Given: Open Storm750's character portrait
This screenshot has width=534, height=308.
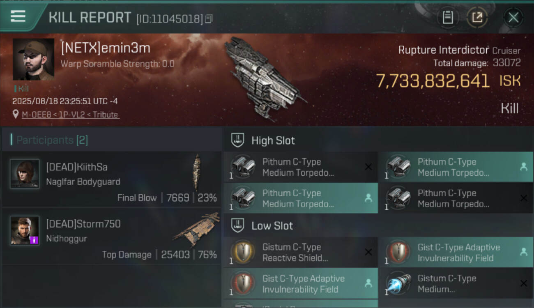Looking at the screenshot, I should click(x=25, y=230).
